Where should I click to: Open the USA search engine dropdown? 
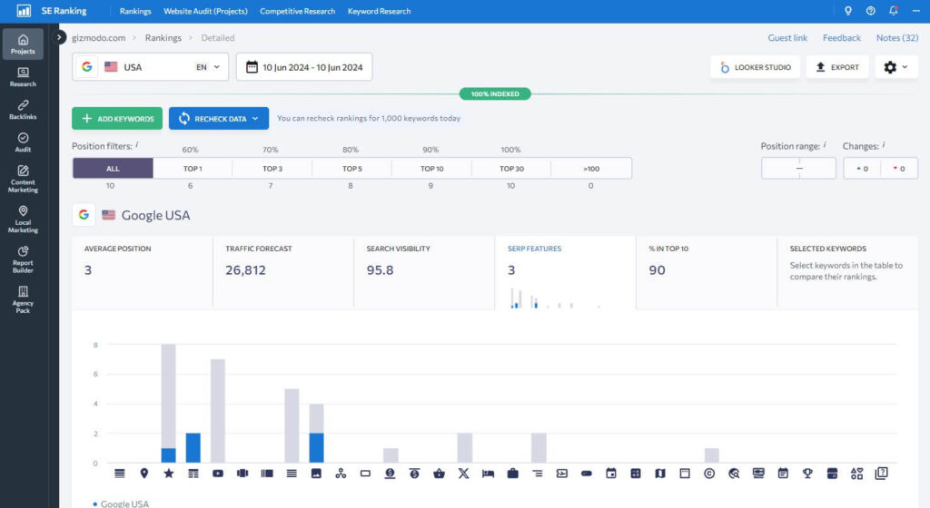coord(150,67)
